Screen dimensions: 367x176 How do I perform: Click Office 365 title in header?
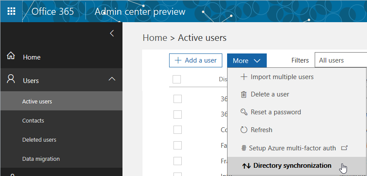53,11
